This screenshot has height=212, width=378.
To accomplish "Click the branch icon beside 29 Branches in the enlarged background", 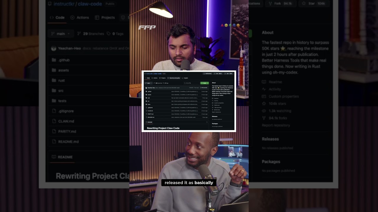I will coord(79,34).
